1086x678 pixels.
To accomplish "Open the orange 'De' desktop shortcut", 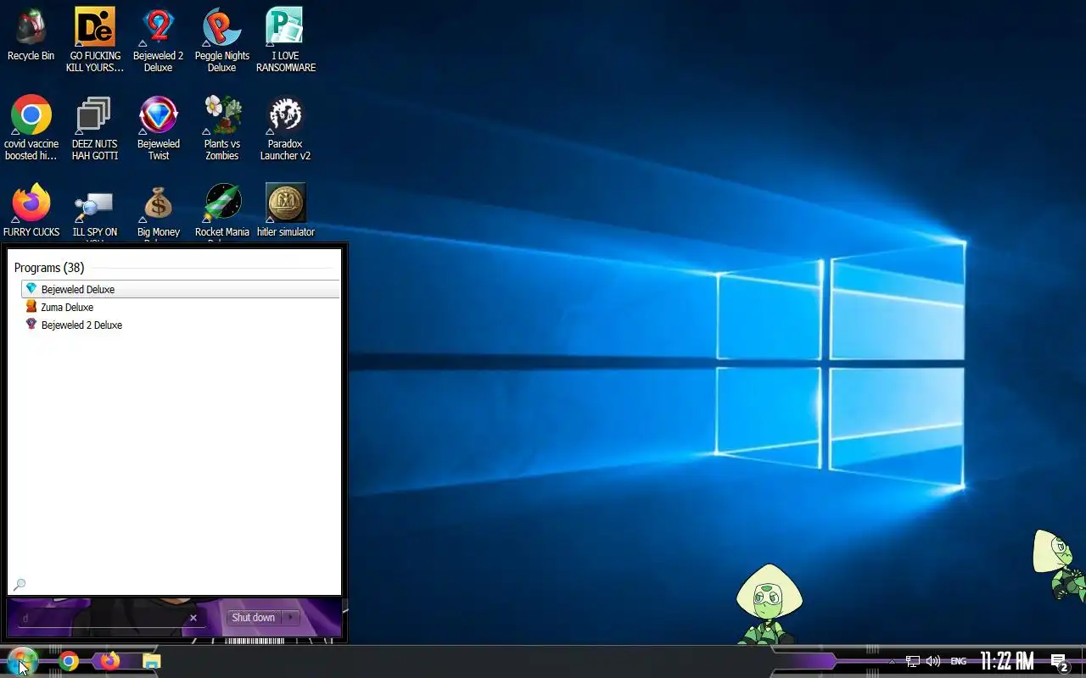I will click(94, 39).
